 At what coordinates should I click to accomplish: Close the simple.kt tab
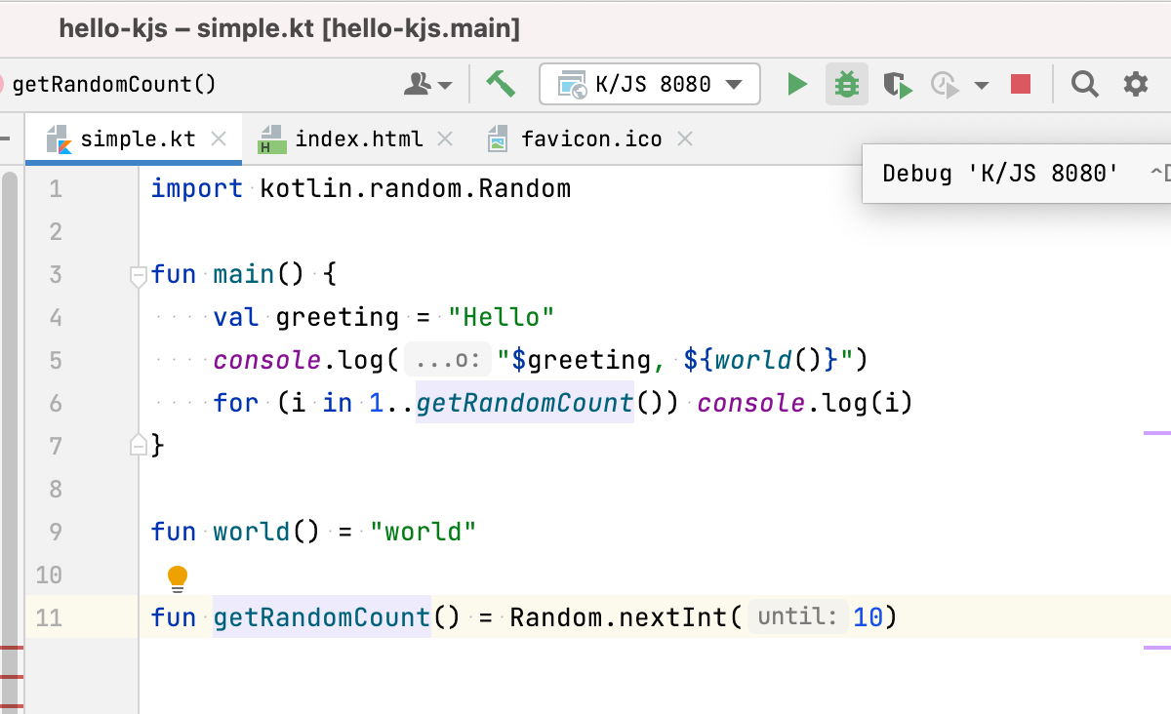pyautogui.click(x=219, y=139)
